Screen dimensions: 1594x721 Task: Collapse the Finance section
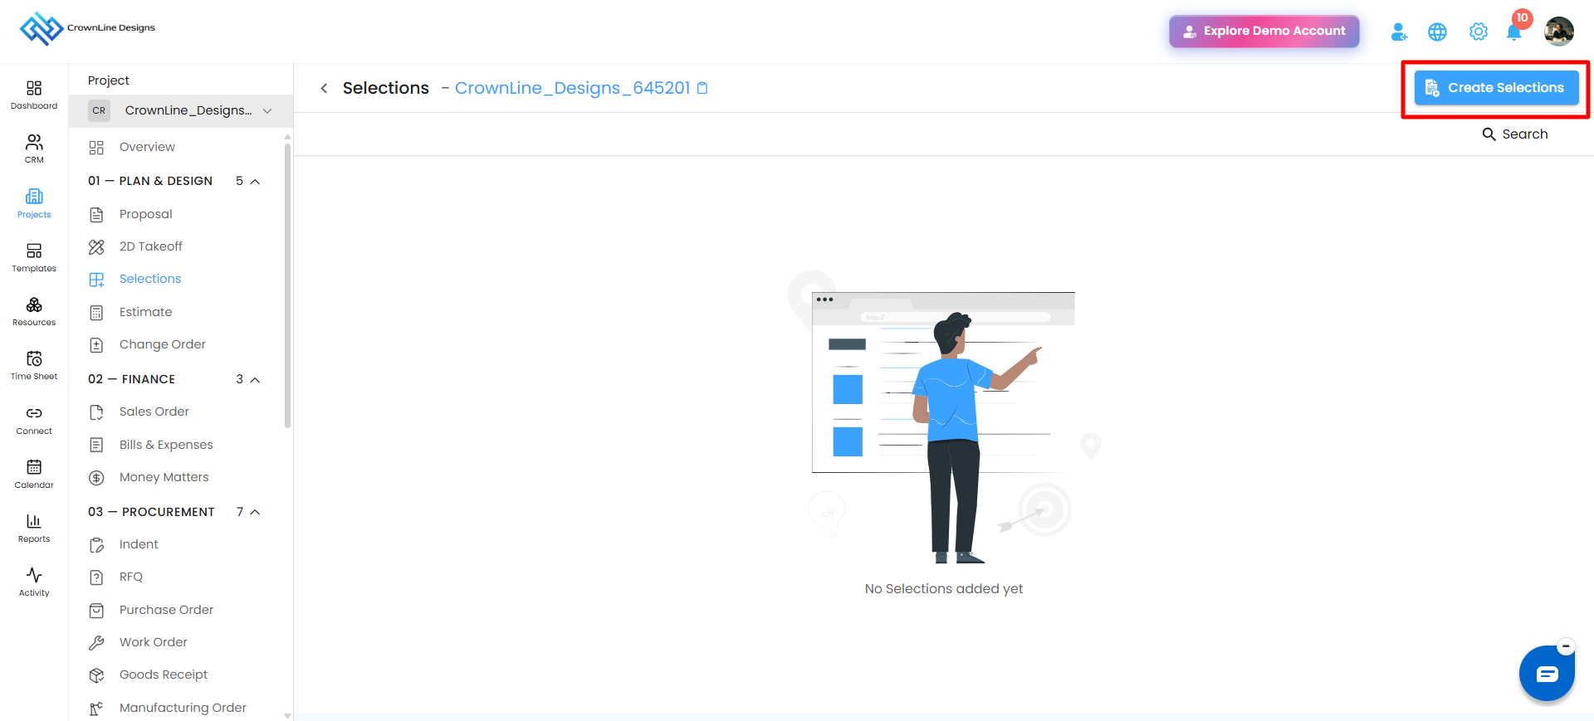(256, 380)
